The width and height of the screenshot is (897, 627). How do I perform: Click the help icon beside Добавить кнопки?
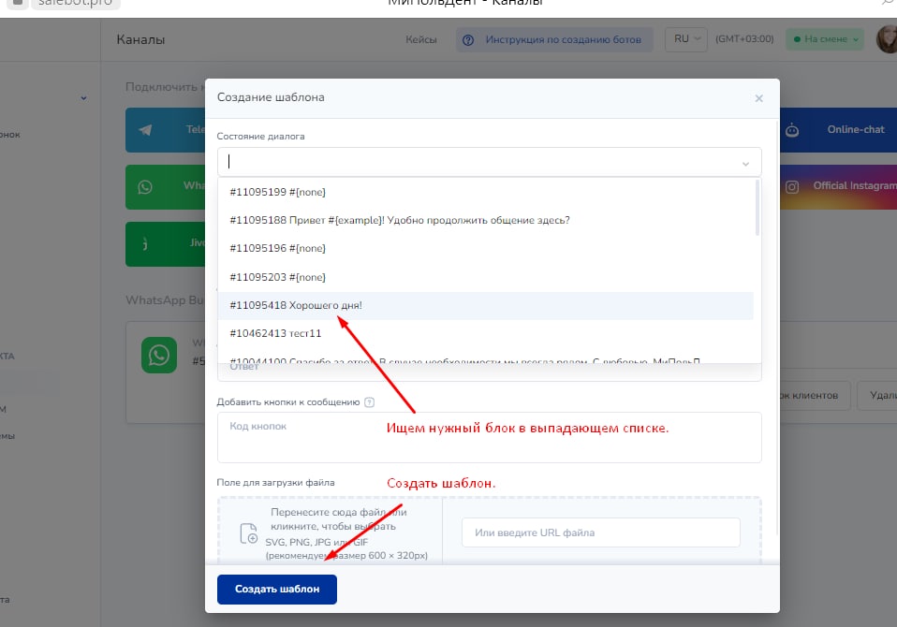pyautogui.click(x=369, y=402)
